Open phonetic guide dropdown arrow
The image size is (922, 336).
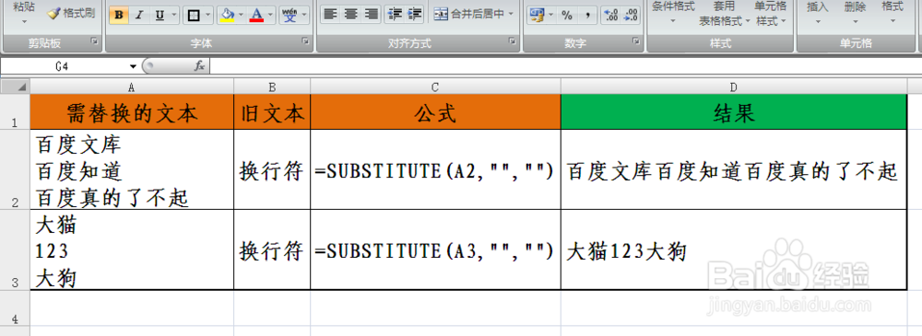tap(304, 16)
